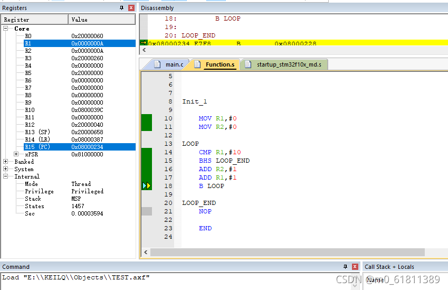
Task: Collapse the Internal register group
Action: pyautogui.click(x=5, y=176)
